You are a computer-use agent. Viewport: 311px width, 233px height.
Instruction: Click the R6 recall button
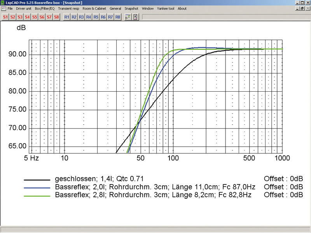tap(103, 17)
